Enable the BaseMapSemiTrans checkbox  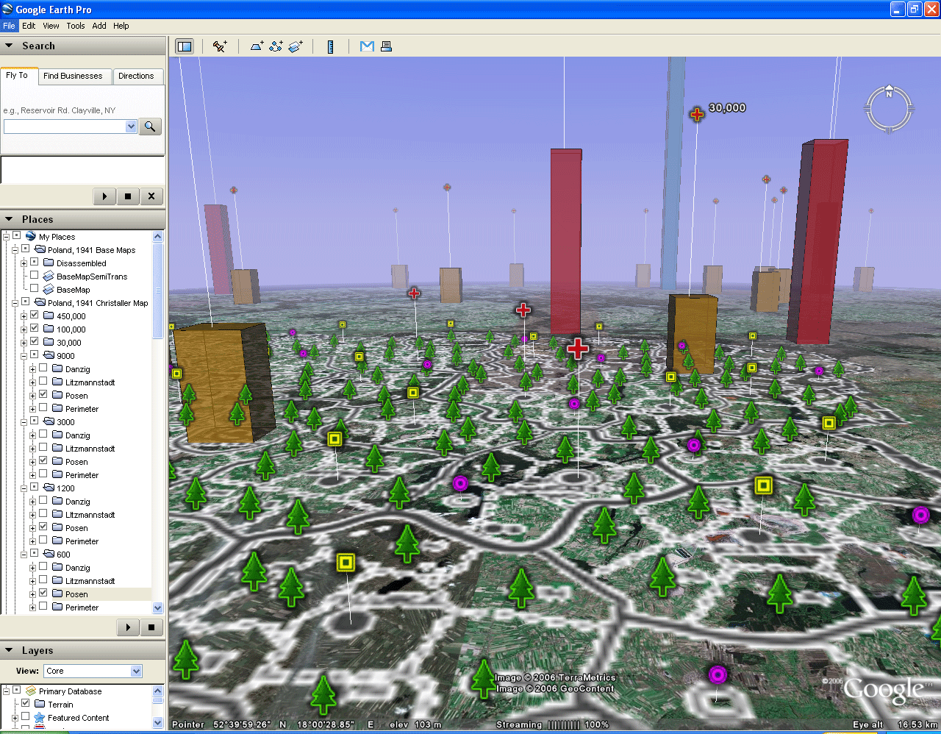pyautogui.click(x=34, y=275)
